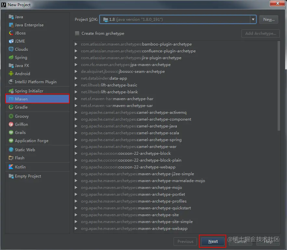
Task: Click the New... SDK button
Action: [x=269, y=20]
